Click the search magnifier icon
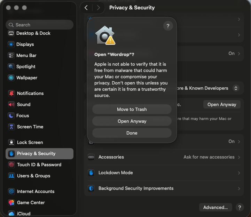This screenshot has height=217, width=251. pyautogui.click(x=11, y=25)
